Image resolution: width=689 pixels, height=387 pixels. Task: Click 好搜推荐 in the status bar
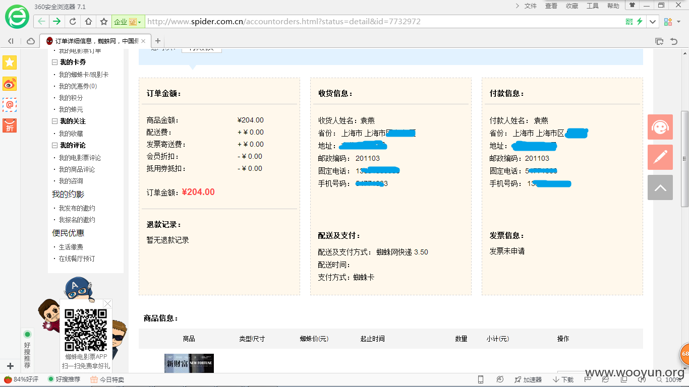pyautogui.click(x=64, y=379)
